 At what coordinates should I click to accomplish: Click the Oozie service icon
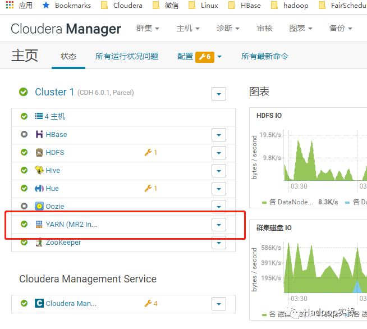click(x=39, y=207)
